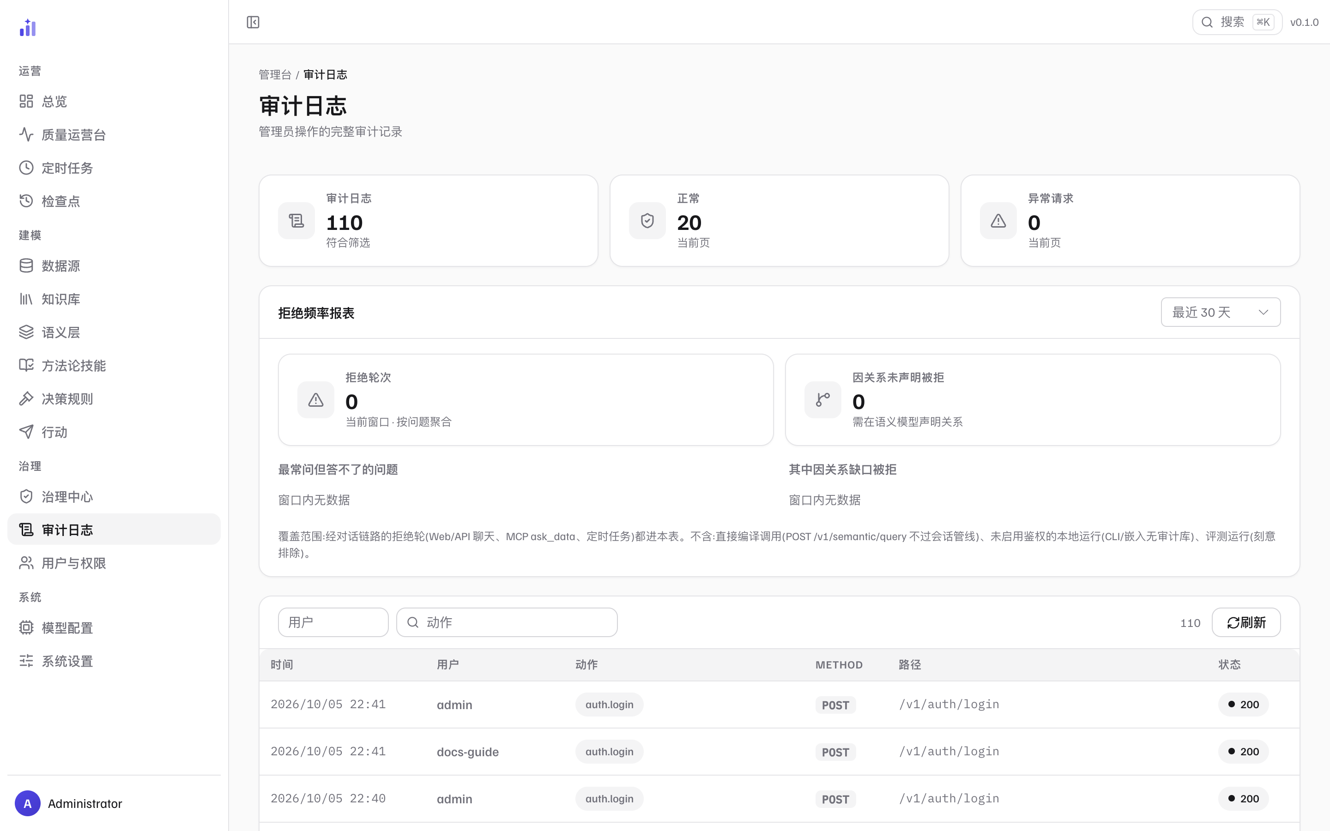Click the 异常请求 warning card icon
Image resolution: width=1330 pixels, height=831 pixels.
[998, 221]
